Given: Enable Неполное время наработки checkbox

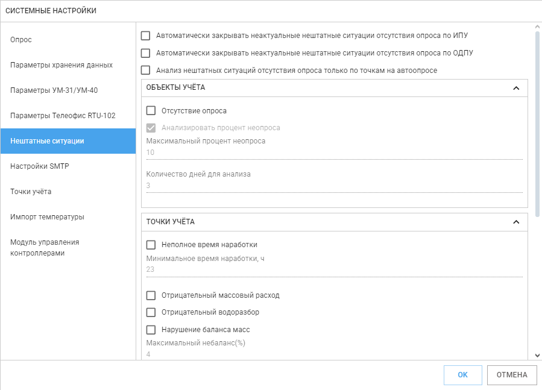Looking at the screenshot, I should tap(151, 245).
